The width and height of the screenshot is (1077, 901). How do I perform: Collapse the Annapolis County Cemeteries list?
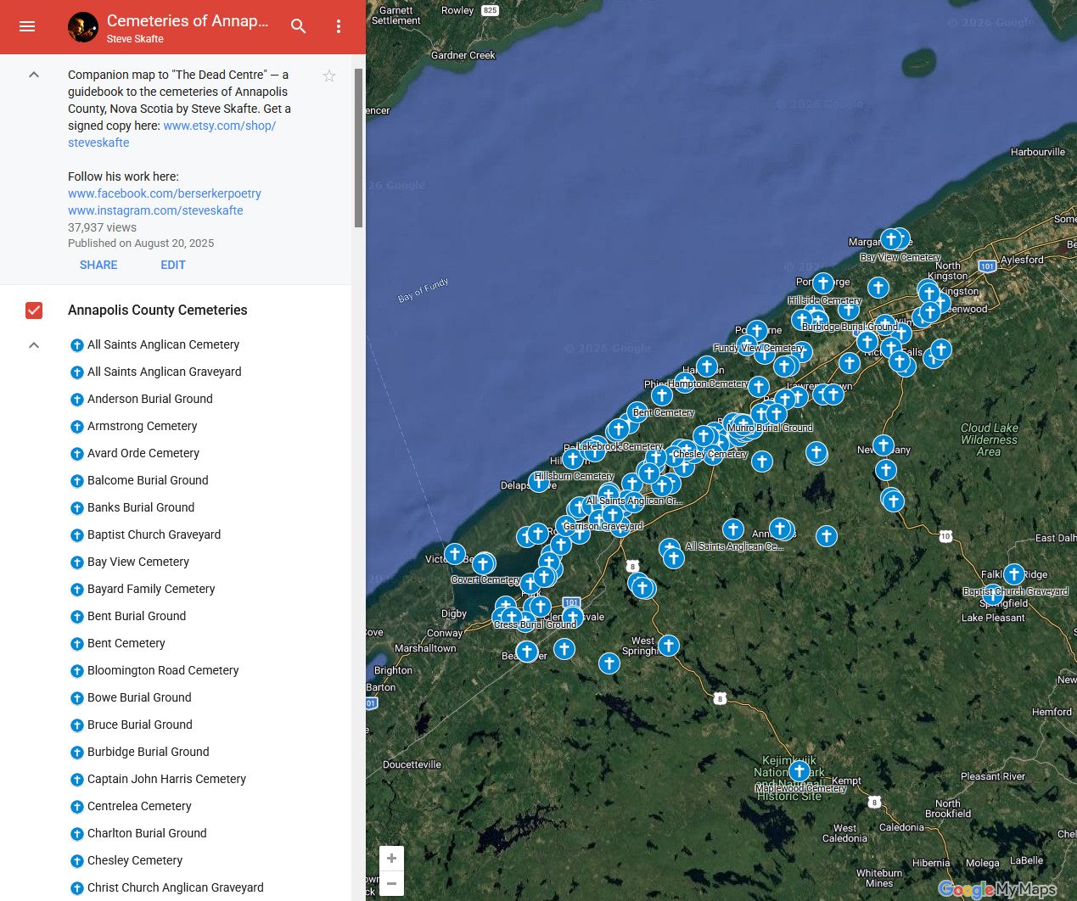pos(34,344)
